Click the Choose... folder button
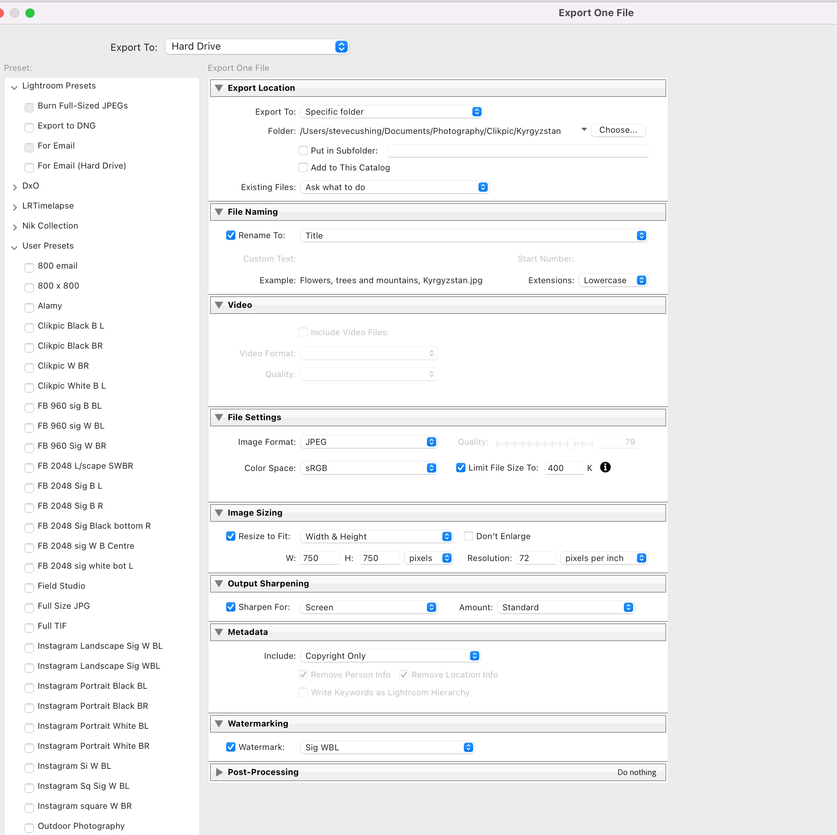This screenshot has width=837, height=835. (618, 130)
